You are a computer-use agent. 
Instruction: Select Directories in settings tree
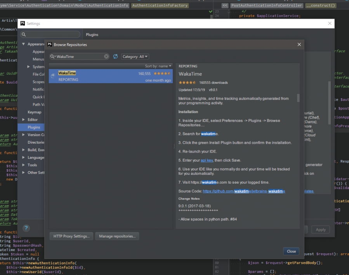pyautogui.click(x=36, y=142)
